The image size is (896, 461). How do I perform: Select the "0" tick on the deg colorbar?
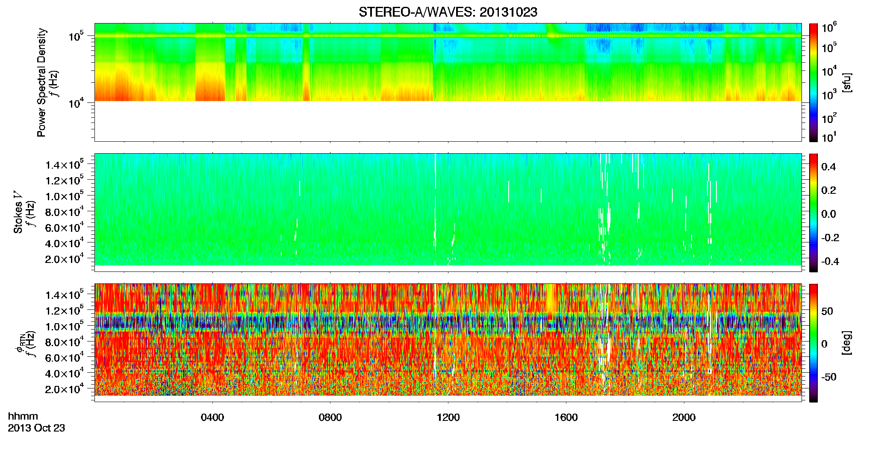825,344
